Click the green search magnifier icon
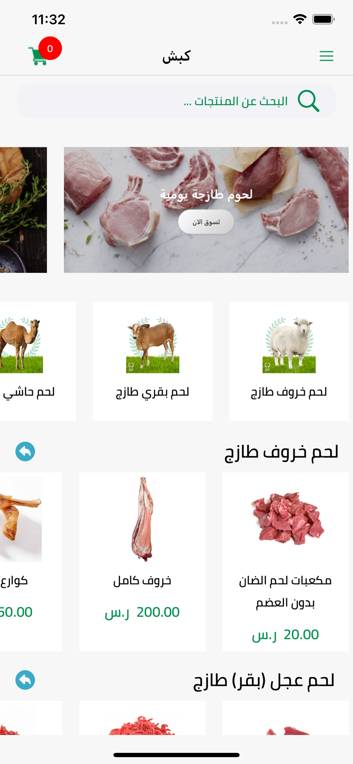The image size is (353, 764). click(309, 101)
